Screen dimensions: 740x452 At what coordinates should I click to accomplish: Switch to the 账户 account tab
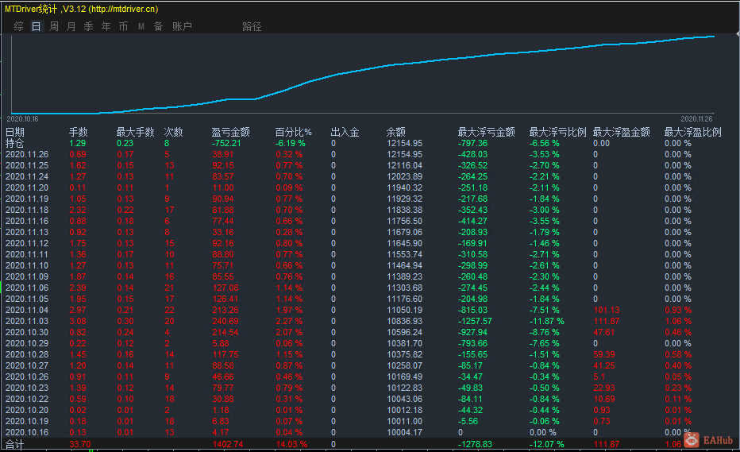[x=182, y=26]
